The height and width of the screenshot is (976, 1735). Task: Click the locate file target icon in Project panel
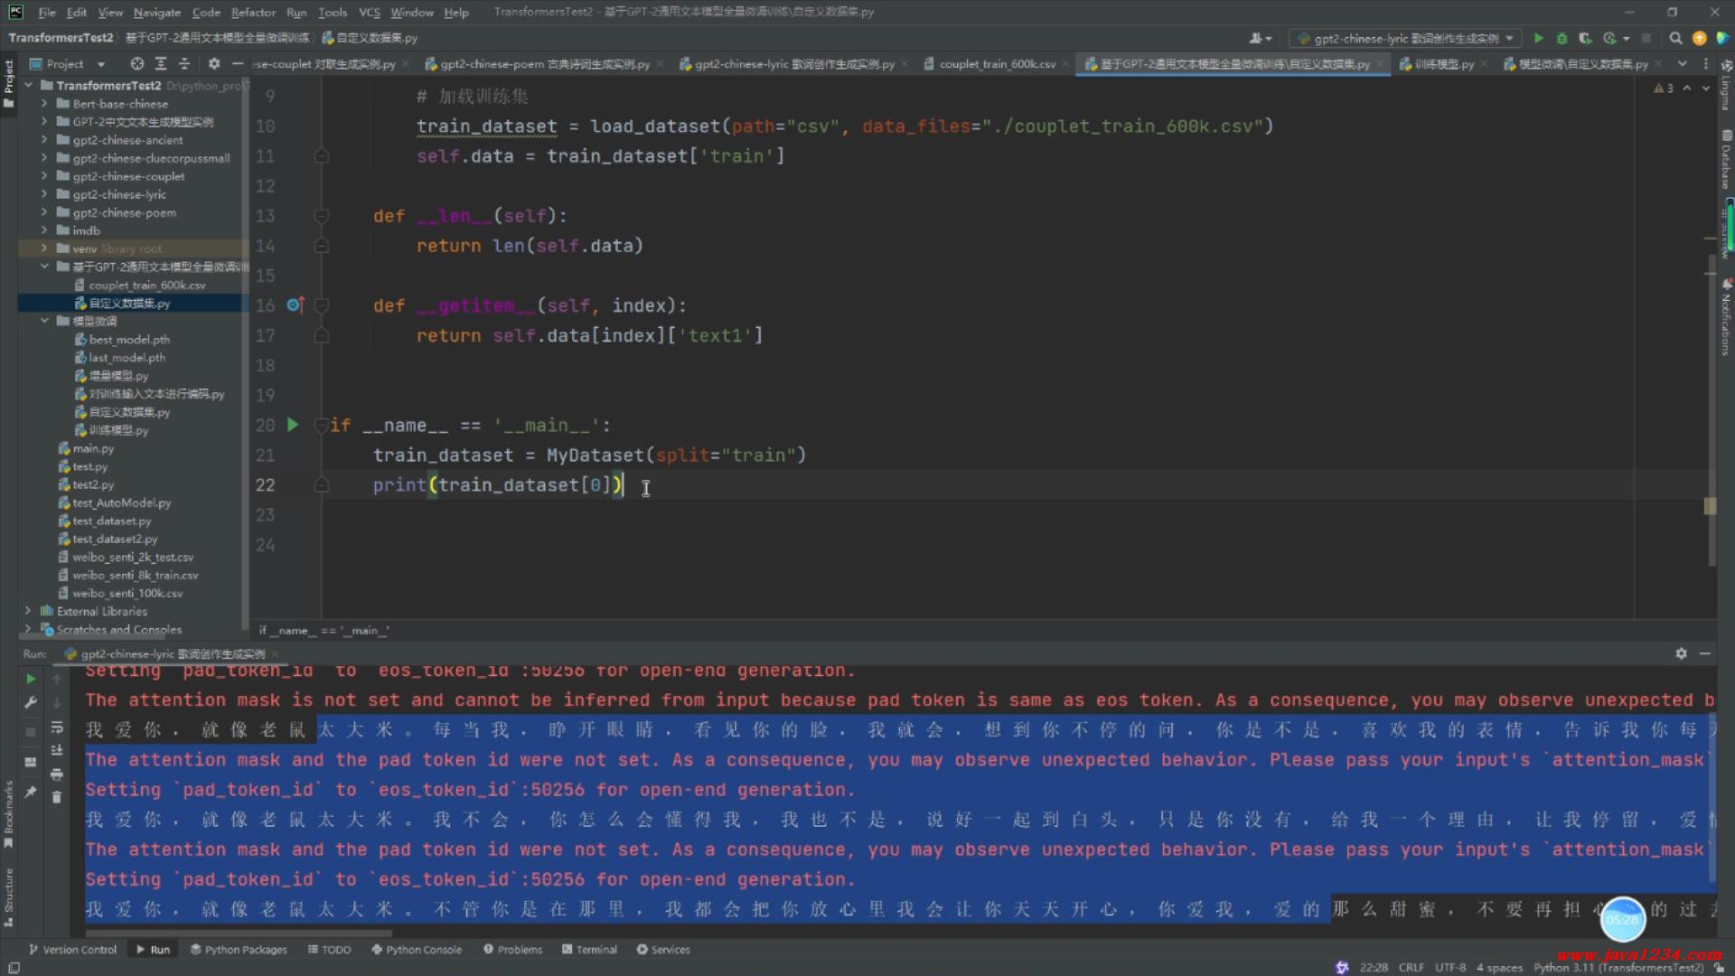pyautogui.click(x=136, y=63)
